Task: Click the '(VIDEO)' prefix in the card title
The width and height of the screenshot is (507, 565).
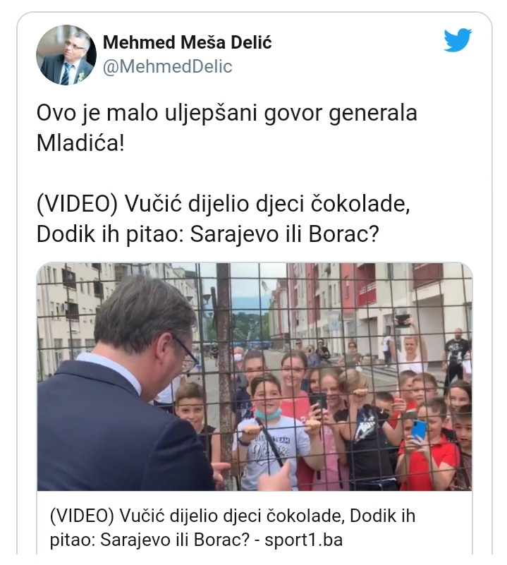Action: click(x=81, y=516)
